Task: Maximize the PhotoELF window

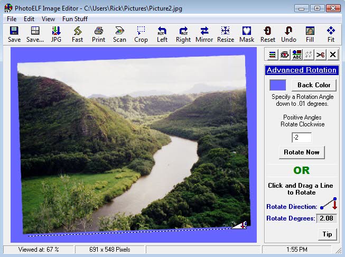Action: click(x=317, y=8)
